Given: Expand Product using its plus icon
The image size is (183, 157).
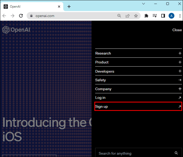Looking at the screenshot, I should [x=180, y=62].
